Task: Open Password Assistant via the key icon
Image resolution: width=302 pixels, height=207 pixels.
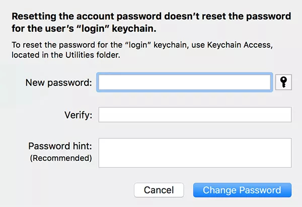Action: click(283, 82)
